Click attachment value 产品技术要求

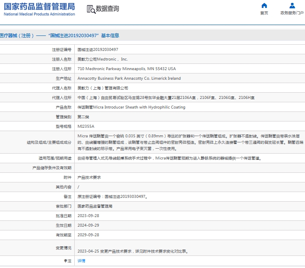click(89, 177)
